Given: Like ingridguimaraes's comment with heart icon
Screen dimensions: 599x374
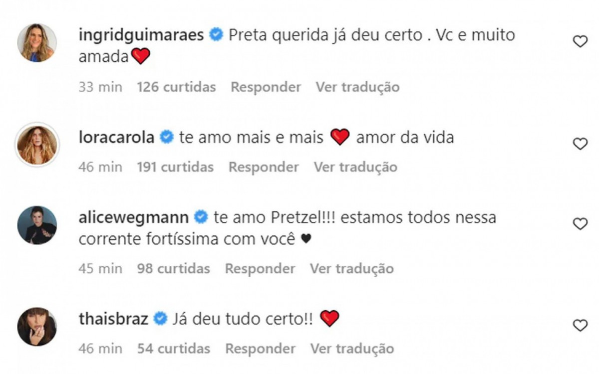Looking at the screenshot, I should pos(580,42).
